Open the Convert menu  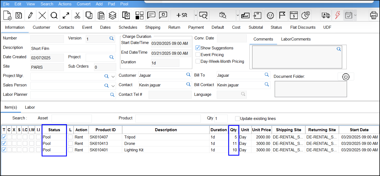(84, 4)
